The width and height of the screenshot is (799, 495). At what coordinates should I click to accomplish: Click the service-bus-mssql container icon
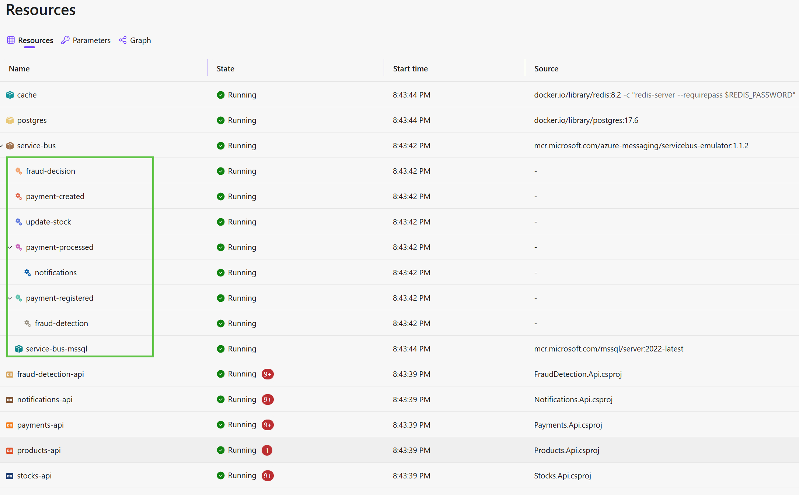[18, 349]
